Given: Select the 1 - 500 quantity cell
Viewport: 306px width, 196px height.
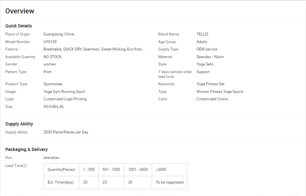Looking at the screenshot, I should click(x=89, y=170).
